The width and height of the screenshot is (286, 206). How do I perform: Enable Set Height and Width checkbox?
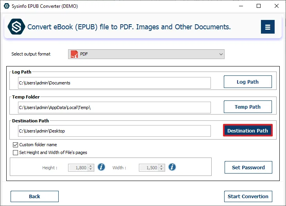tap(16, 152)
